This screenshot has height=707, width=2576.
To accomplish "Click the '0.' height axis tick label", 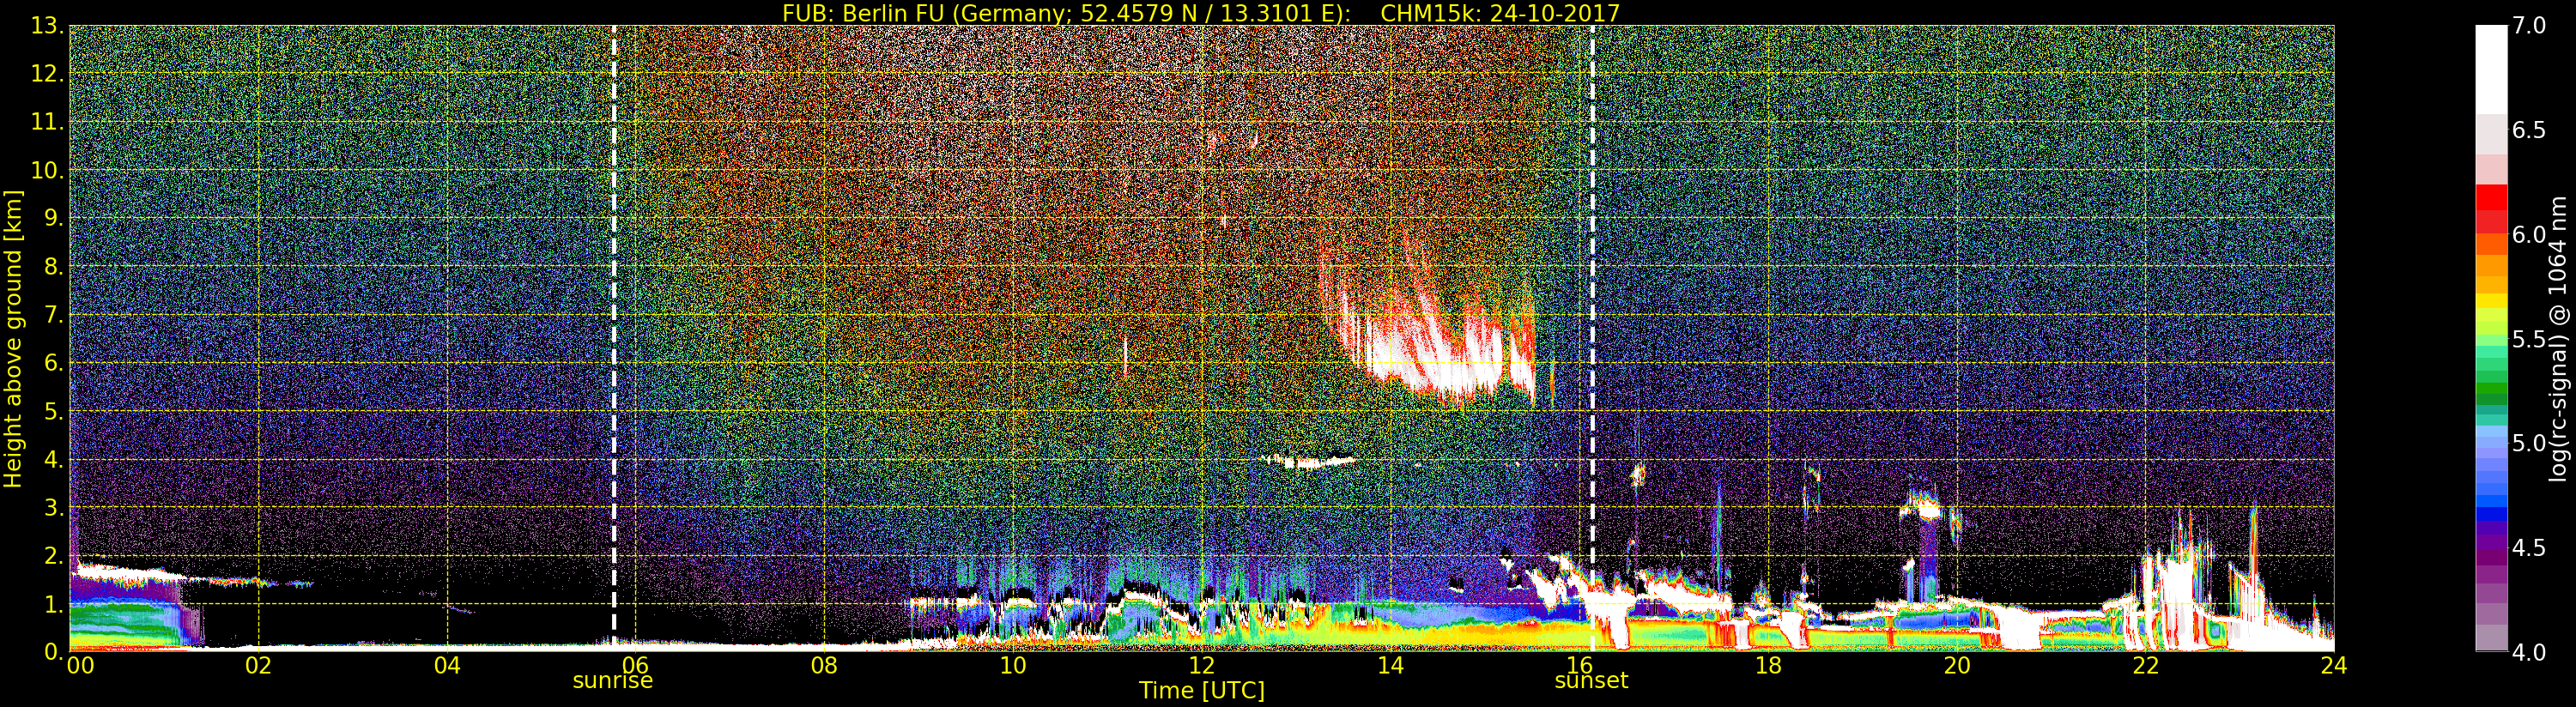I will coord(55,652).
